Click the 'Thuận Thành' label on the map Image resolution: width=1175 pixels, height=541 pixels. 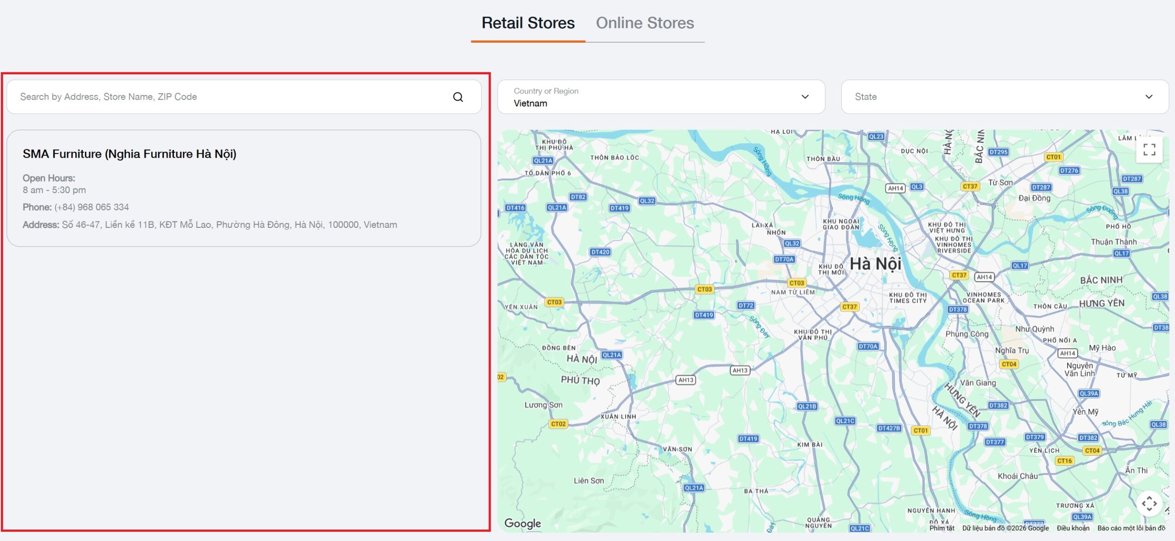point(1113,242)
